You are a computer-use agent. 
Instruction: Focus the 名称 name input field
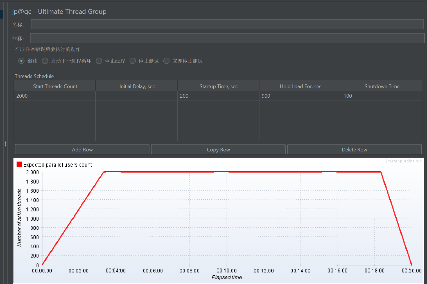pyautogui.click(x=227, y=24)
